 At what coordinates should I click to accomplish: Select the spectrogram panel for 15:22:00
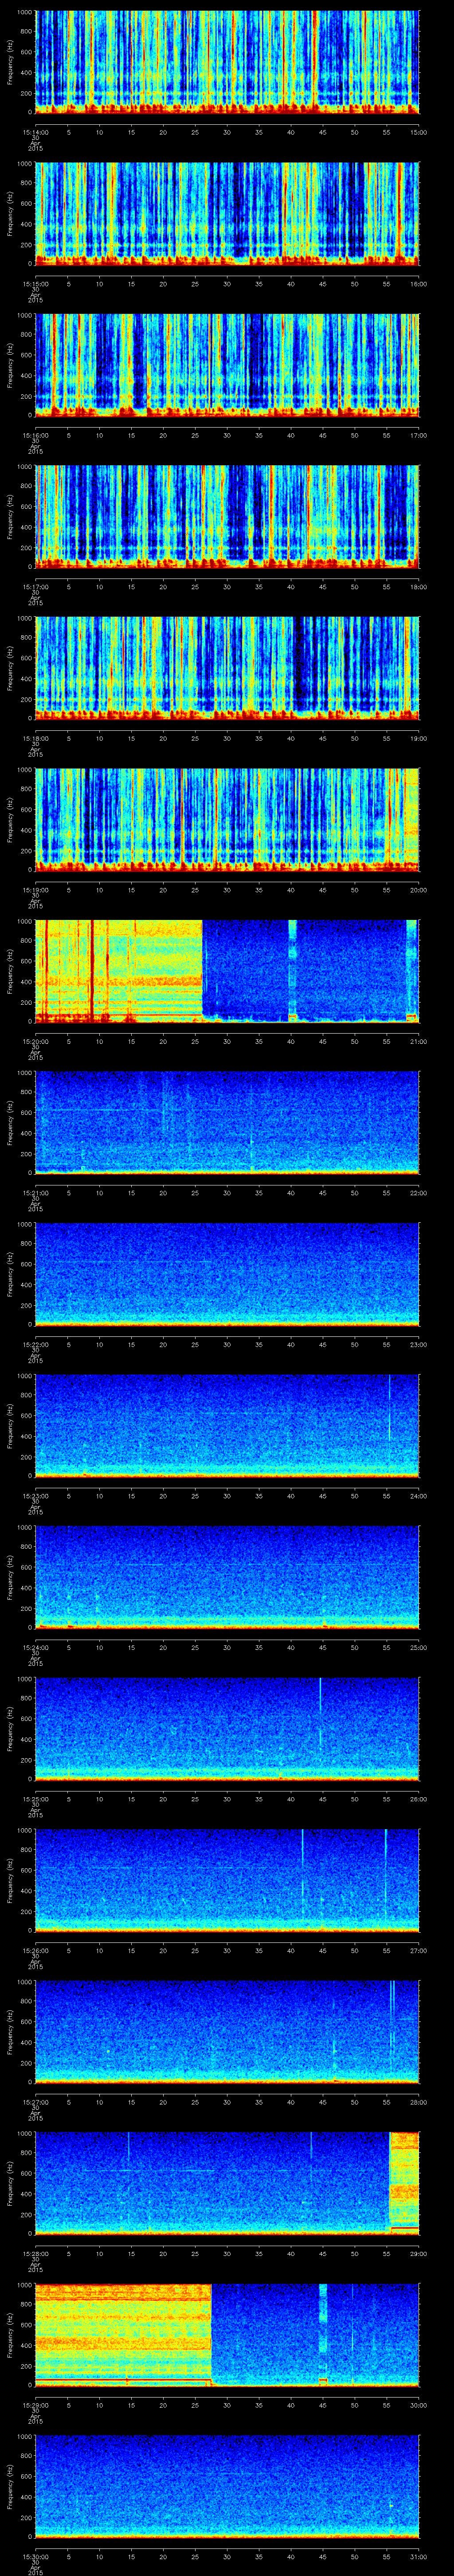[227, 1274]
